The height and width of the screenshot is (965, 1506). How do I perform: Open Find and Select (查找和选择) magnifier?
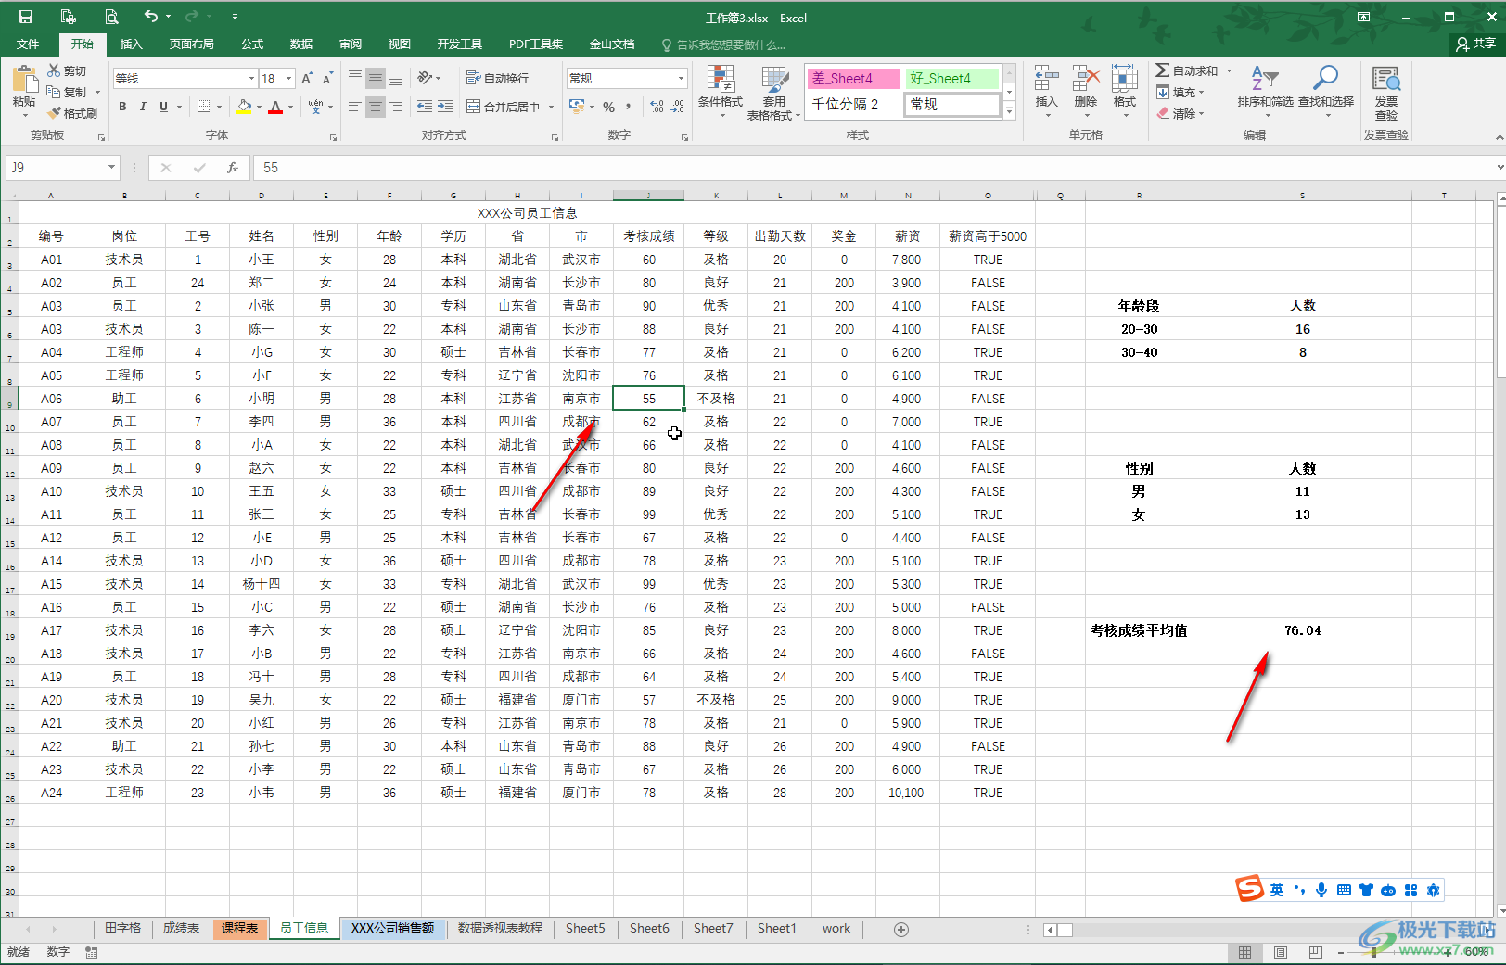1325,80
